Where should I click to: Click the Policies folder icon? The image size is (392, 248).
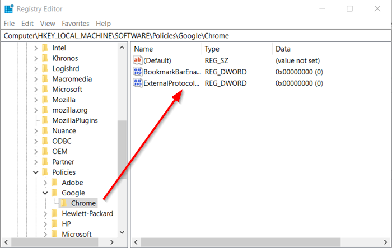coord(45,172)
